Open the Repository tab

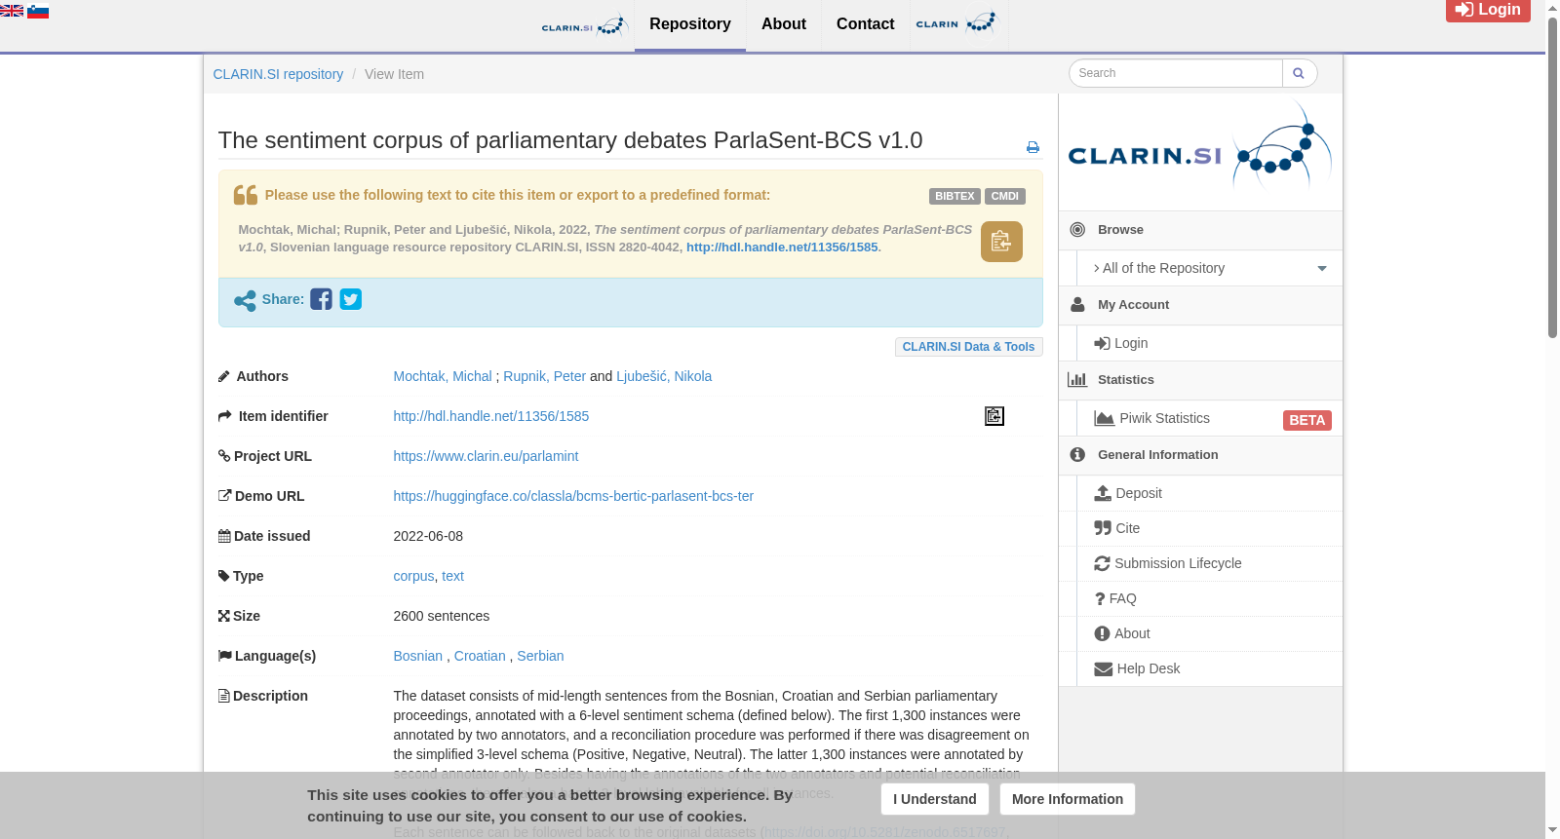(x=690, y=24)
